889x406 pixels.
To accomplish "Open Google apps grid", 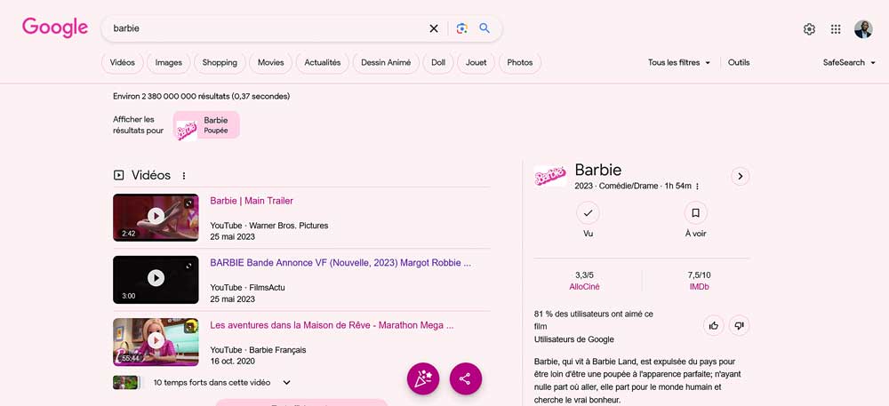I will click(x=836, y=29).
